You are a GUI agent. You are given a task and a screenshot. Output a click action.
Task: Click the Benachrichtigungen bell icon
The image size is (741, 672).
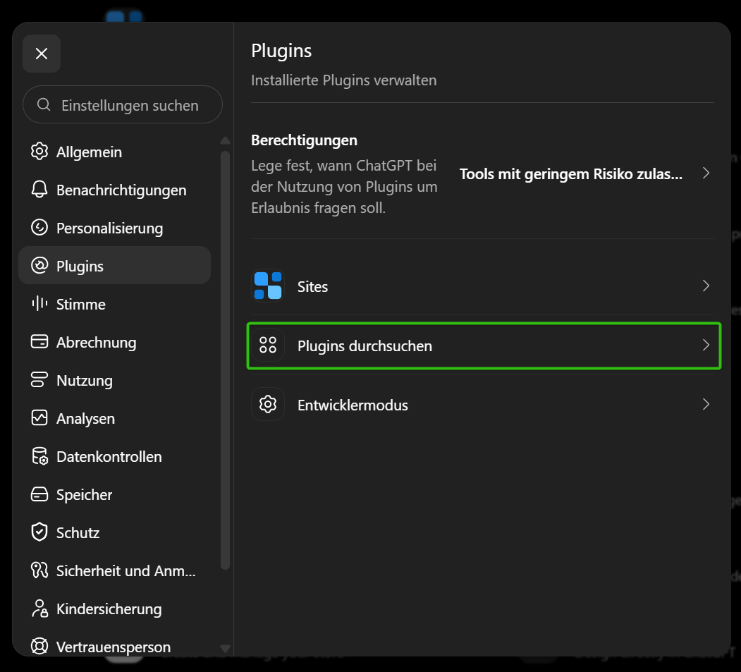pos(39,190)
